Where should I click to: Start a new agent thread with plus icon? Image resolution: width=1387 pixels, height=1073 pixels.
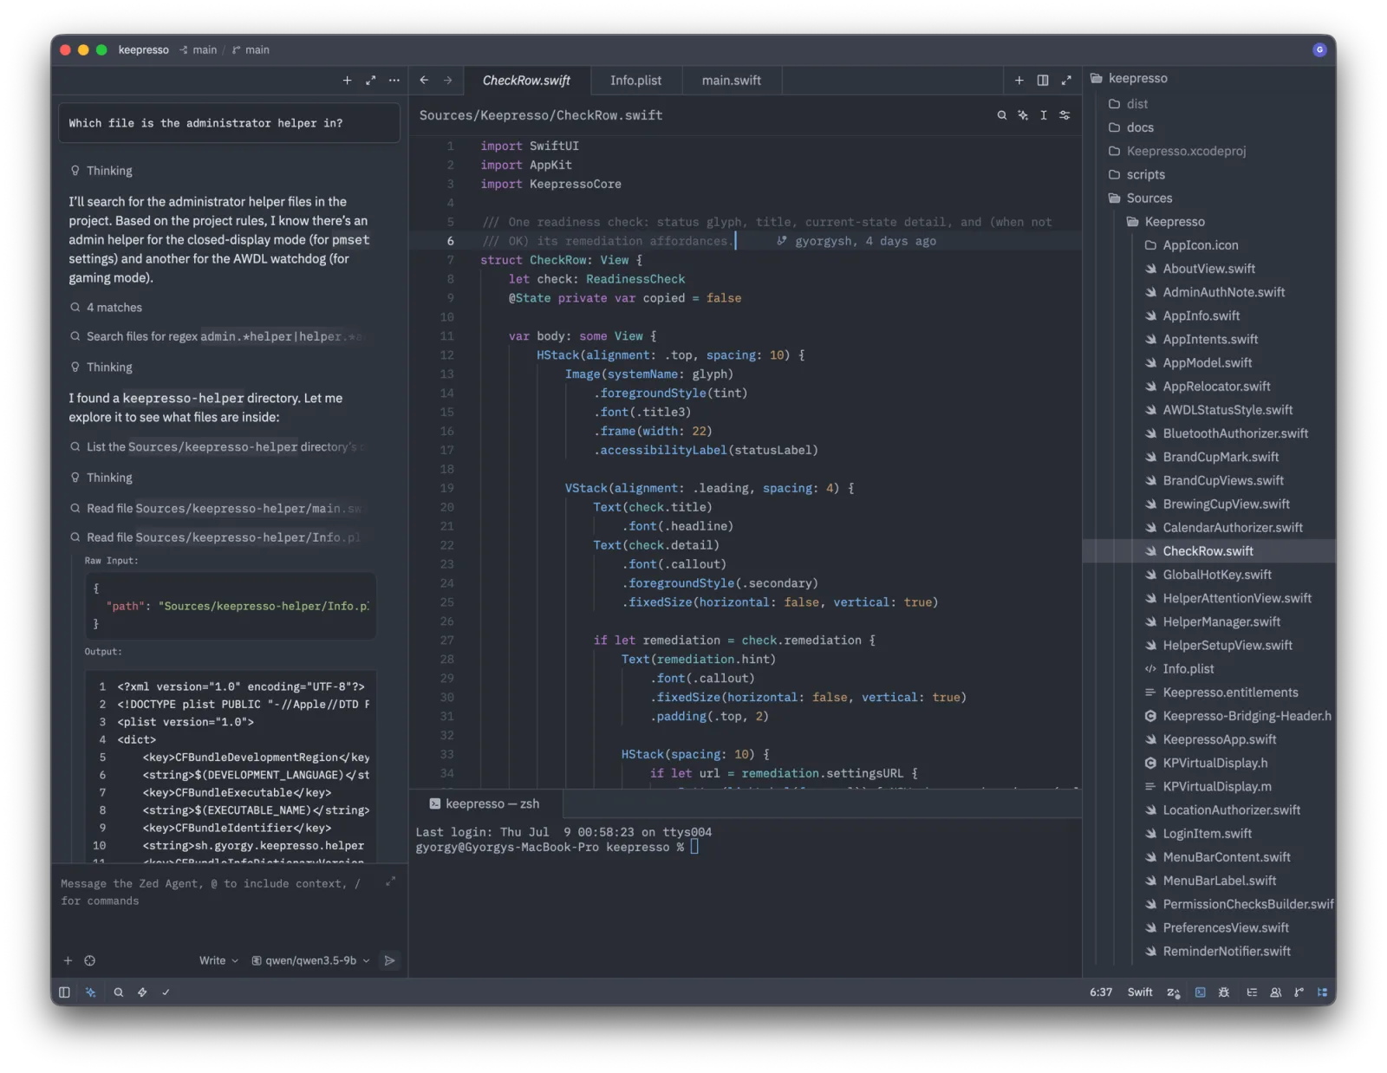(347, 80)
